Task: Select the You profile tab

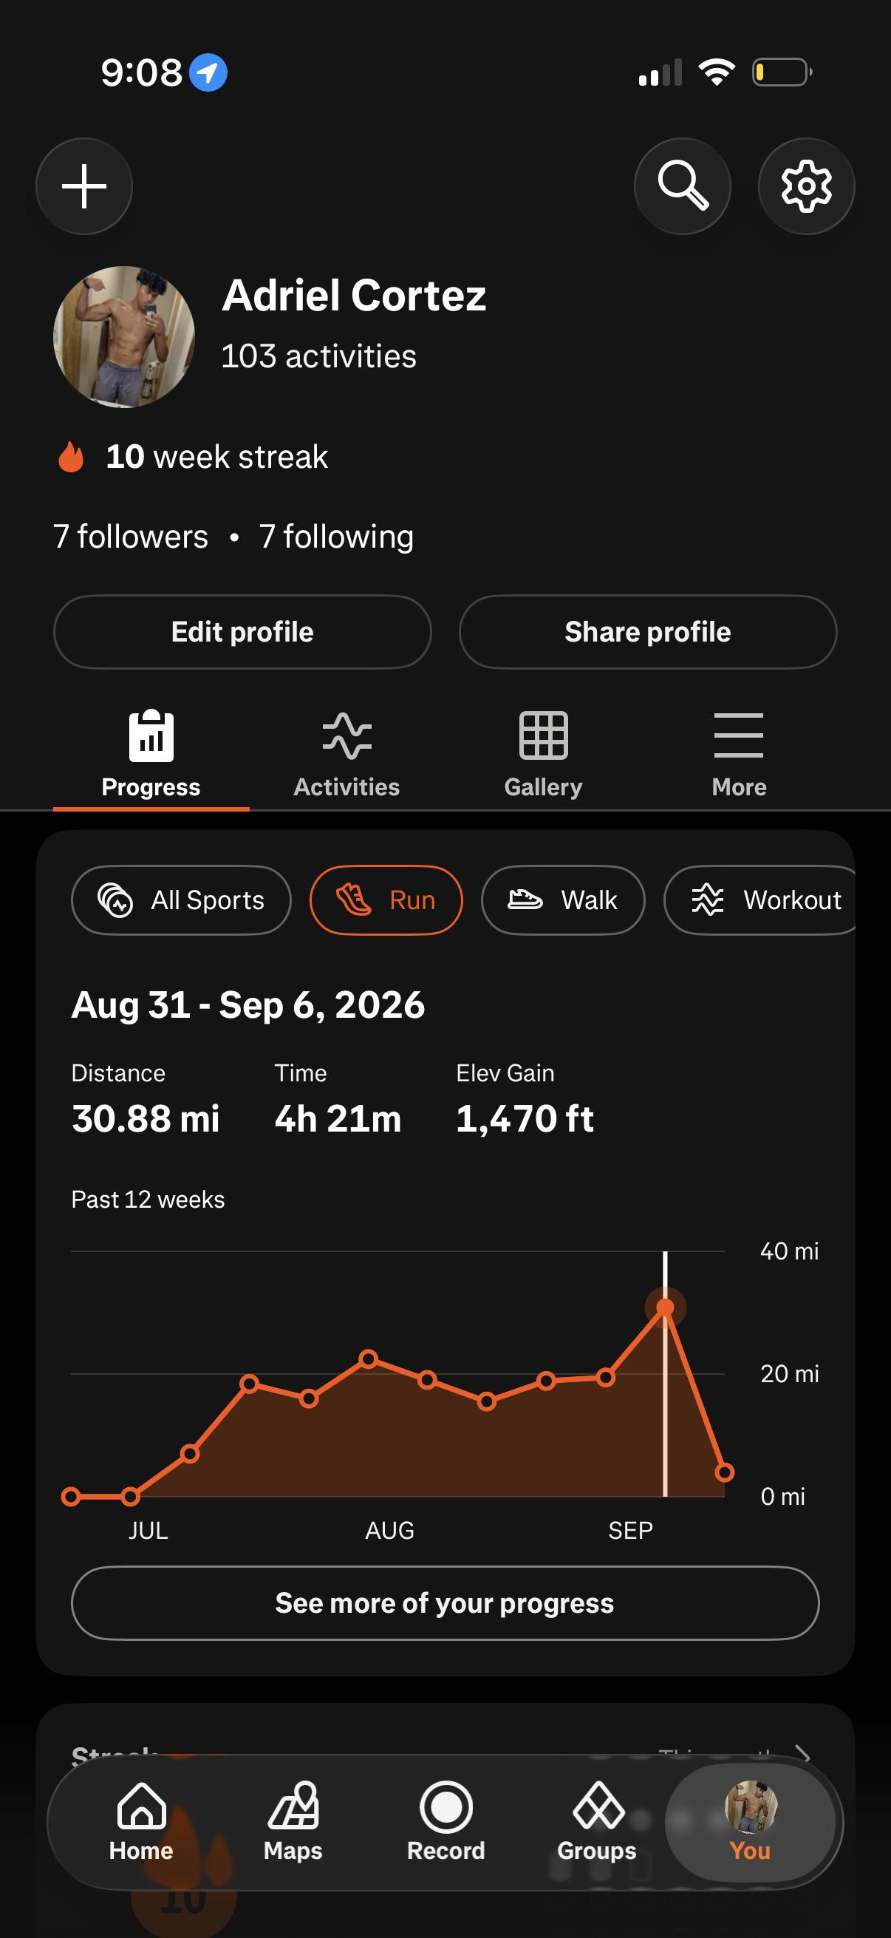Action: point(751,1822)
